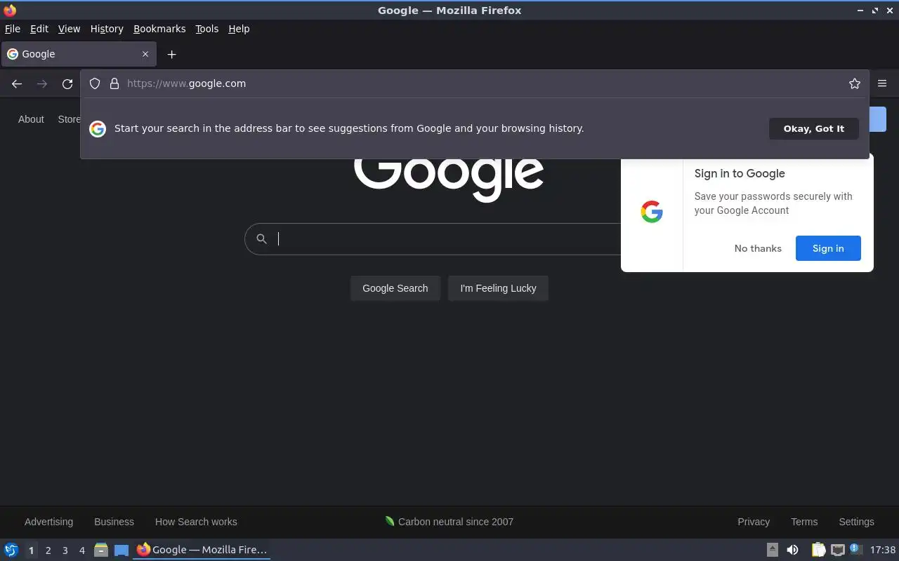Click the padlock site security icon
Viewport: 899px width, 561px height.
(x=114, y=83)
